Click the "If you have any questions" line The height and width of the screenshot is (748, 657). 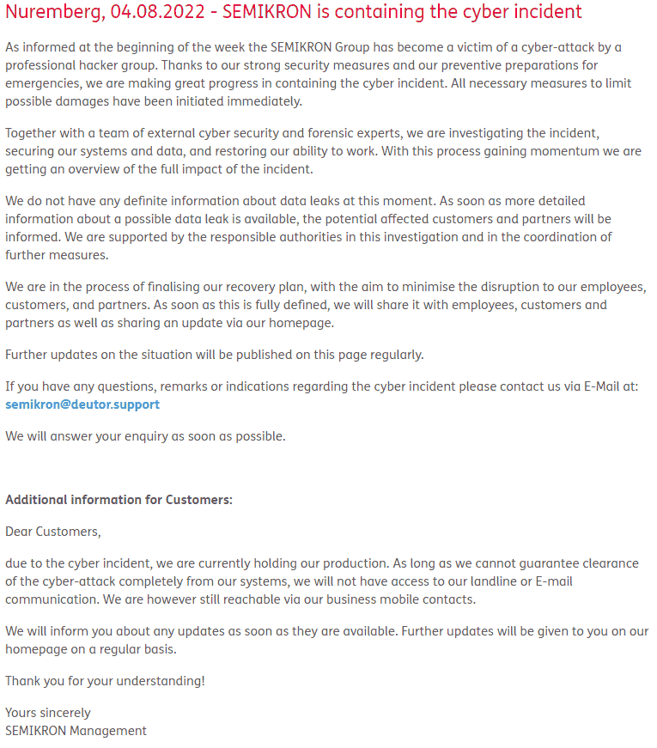321,386
